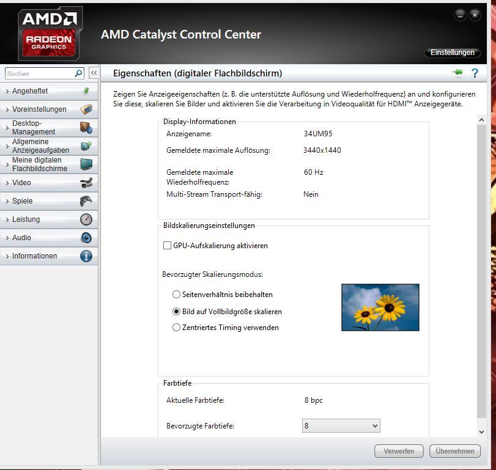
Task: Expand the Voreinstellungen section chevron
Action: tap(7, 109)
